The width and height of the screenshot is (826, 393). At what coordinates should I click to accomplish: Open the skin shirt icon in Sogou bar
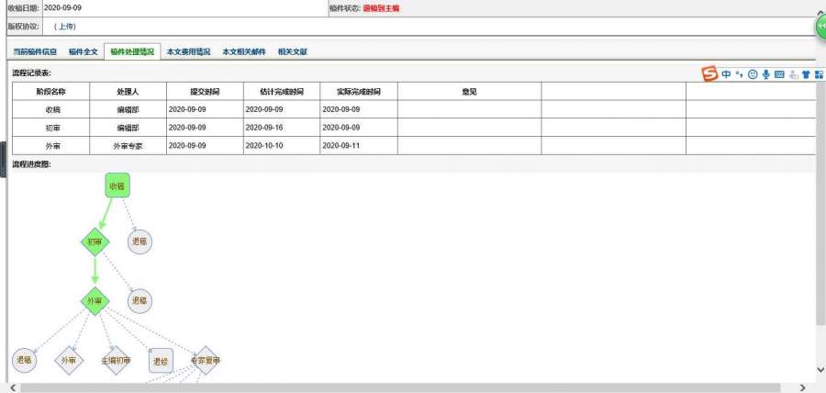(x=806, y=74)
